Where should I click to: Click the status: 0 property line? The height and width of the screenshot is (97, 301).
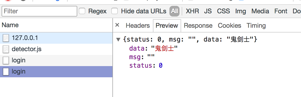tap(146, 66)
